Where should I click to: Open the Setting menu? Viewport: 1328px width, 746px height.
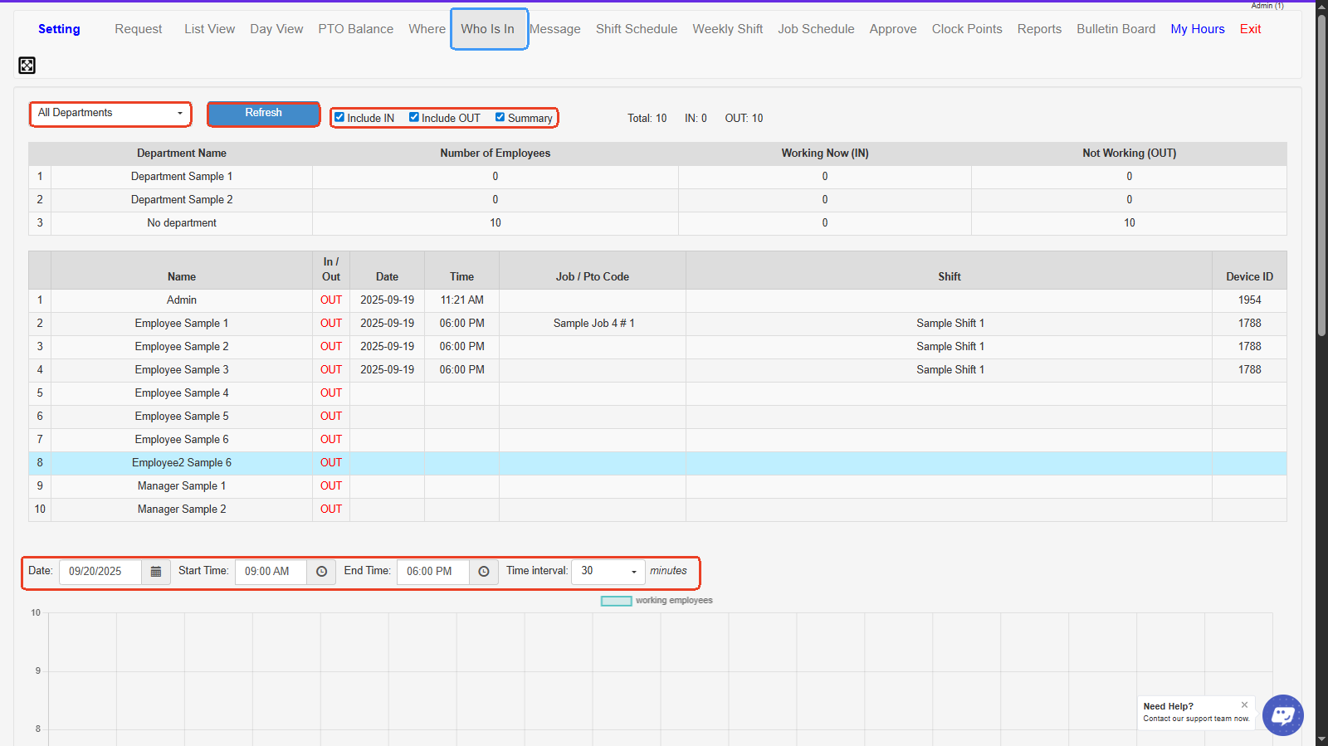pyautogui.click(x=59, y=29)
